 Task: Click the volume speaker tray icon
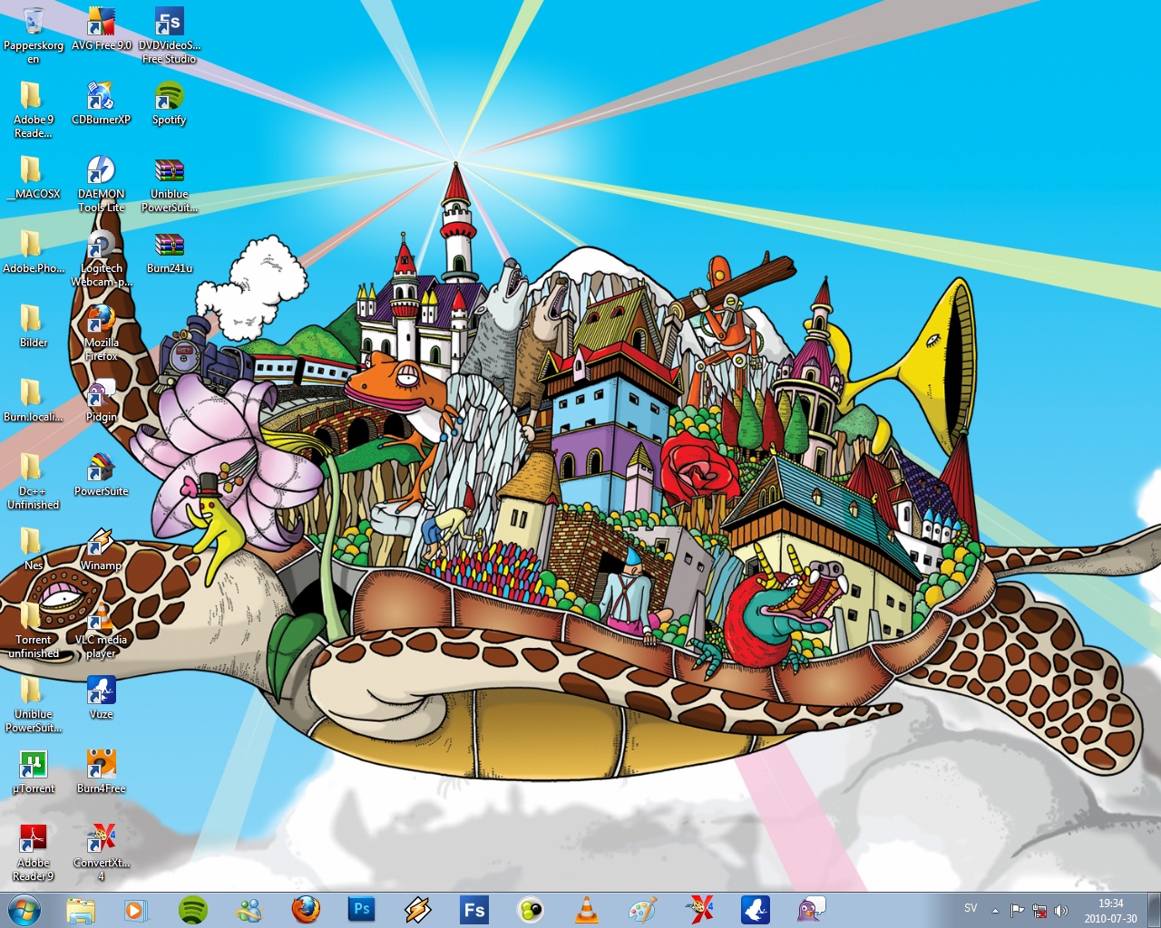1061,910
